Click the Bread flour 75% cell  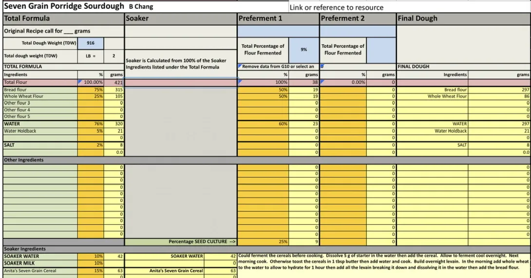[91, 90]
